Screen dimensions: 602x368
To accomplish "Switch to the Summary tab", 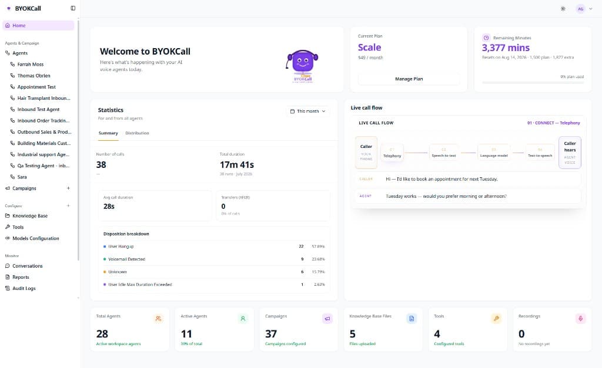I will tap(108, 133).
